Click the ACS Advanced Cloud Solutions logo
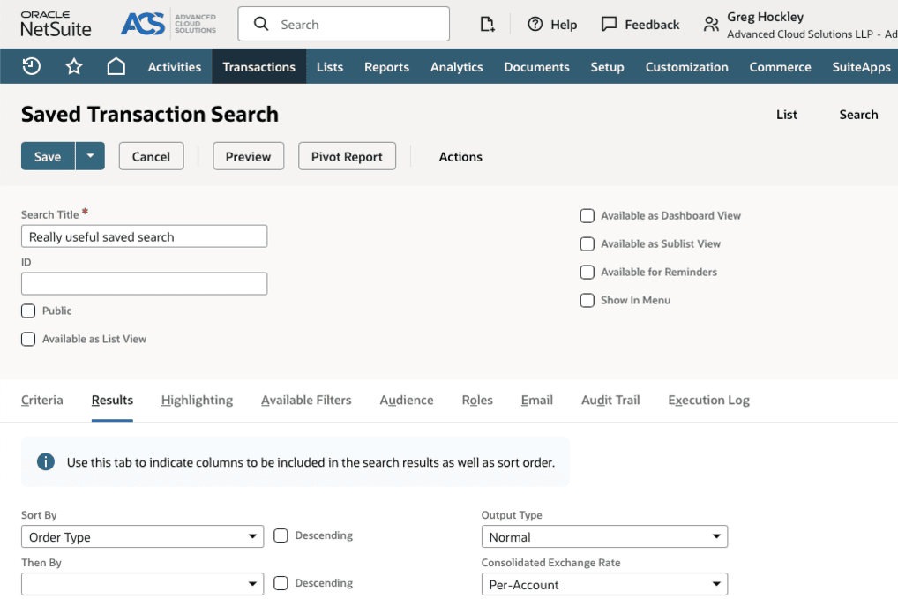Viewport: 898px width, 599px height. pos(168,24)
